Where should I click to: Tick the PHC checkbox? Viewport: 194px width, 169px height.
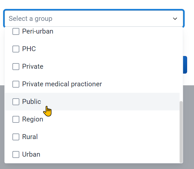pos(16,49)
